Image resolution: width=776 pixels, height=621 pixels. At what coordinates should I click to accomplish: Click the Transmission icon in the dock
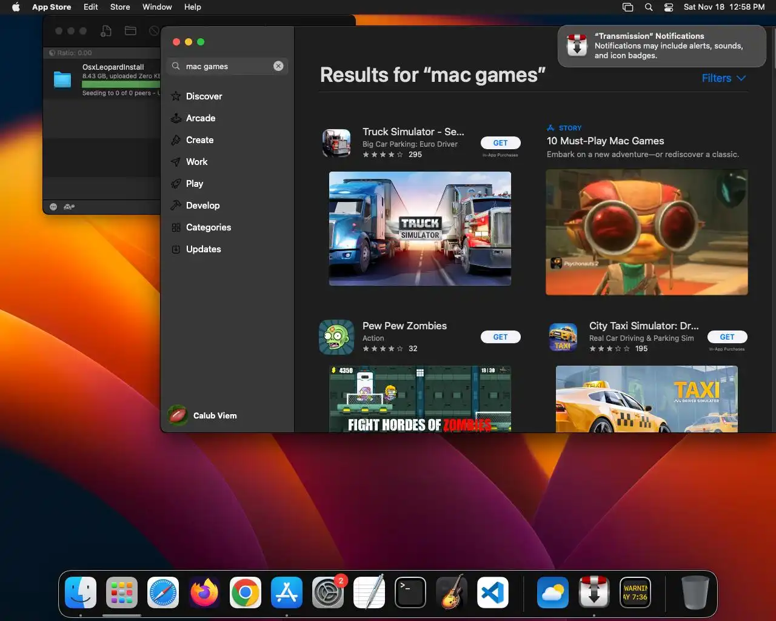coord(594,592)
